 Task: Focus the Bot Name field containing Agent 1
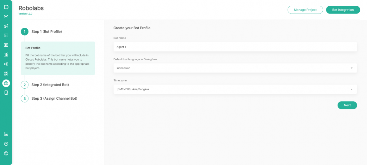point(235,47)
